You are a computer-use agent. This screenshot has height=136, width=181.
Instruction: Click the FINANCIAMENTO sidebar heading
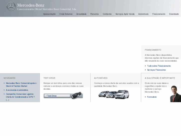(x=153, y=50)
